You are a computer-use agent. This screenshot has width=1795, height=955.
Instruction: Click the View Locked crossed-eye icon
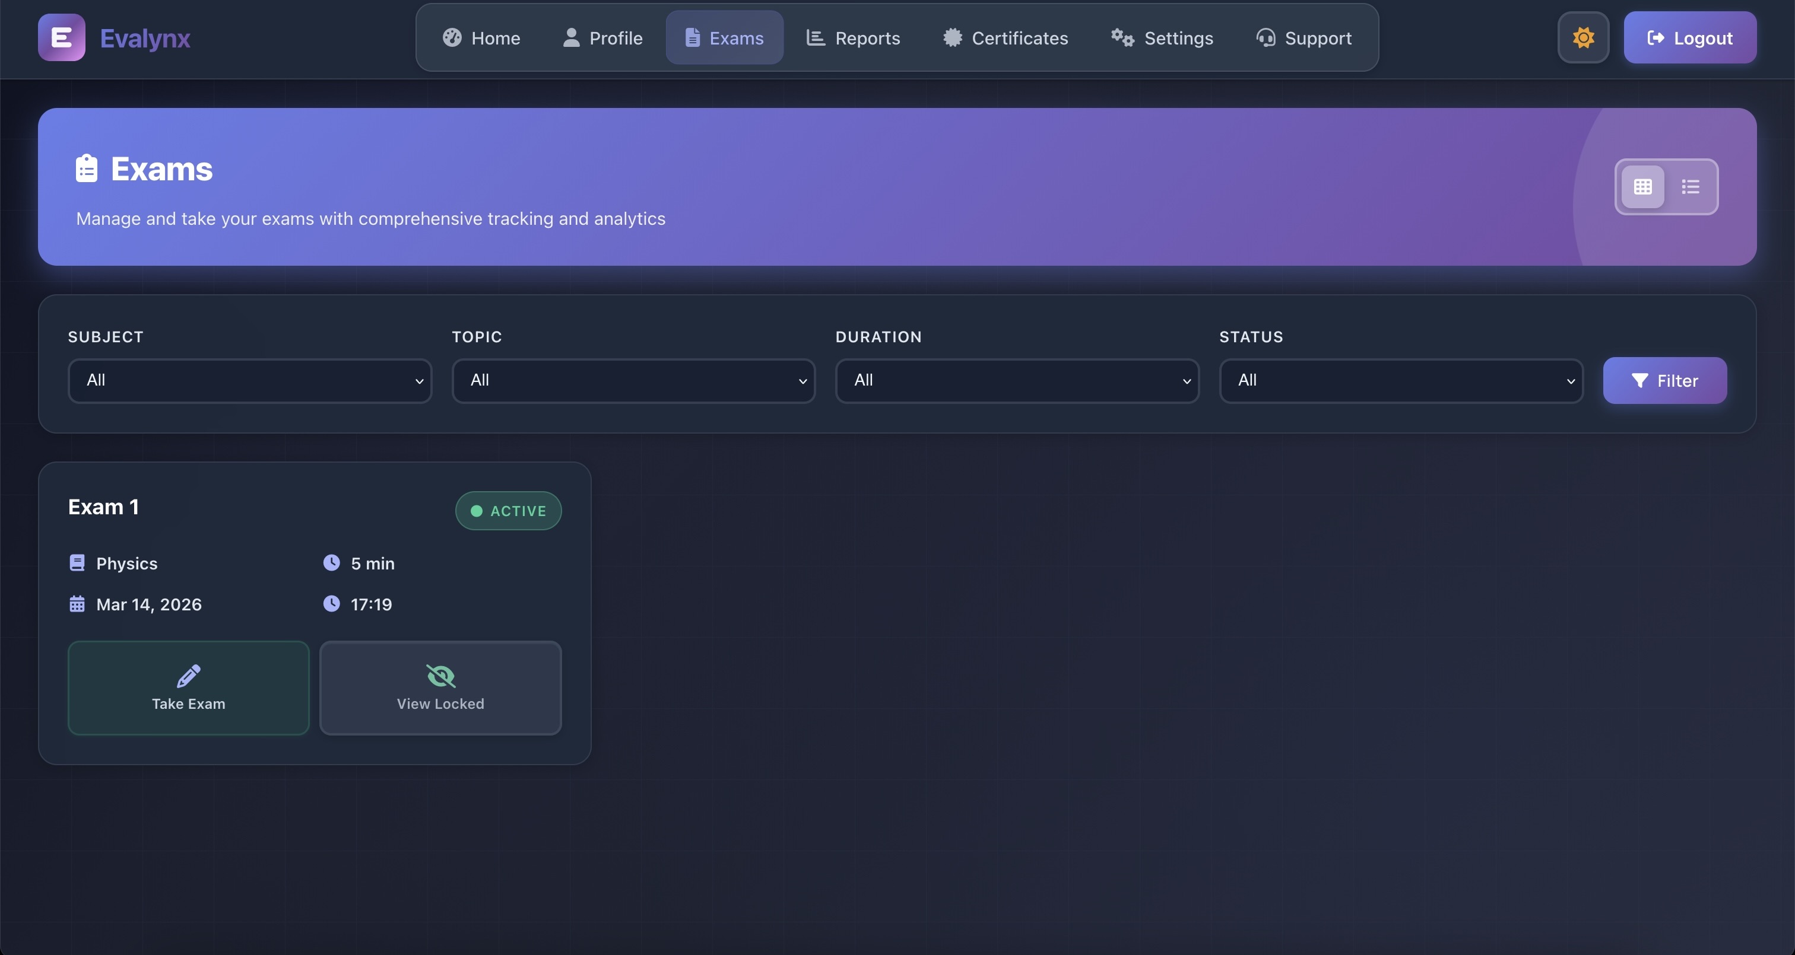(440, 676)
